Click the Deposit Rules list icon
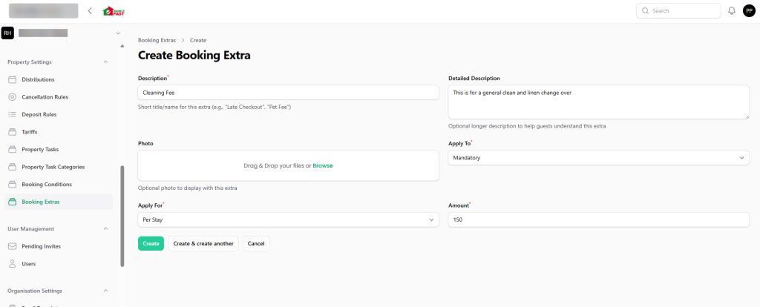This screenshot has height=307, width=760. coord(12,114)
